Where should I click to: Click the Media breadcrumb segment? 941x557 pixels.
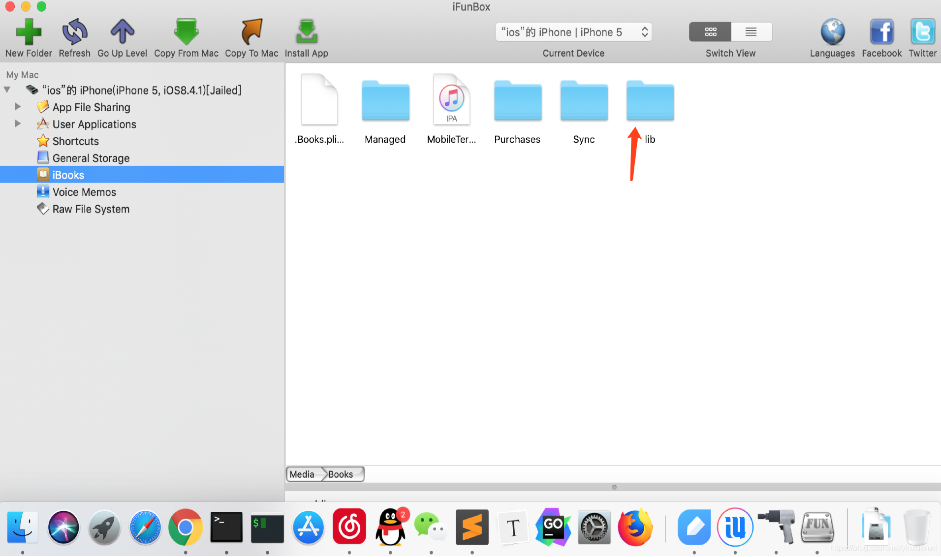[302, 474]
